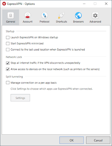This screenshot has height=146, width=112.
Task: Click the ExpressVPN logo in title bar
Action: [4, 4]
